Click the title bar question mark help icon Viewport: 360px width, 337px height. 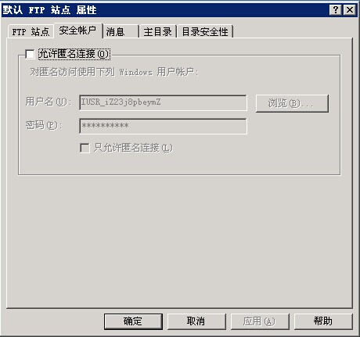pos(336,10)
